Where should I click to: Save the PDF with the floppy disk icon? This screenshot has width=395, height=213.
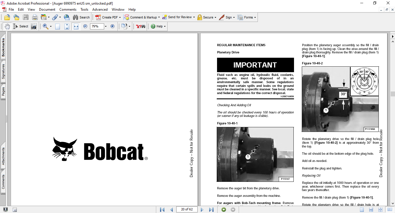click(x=26, y=17)
